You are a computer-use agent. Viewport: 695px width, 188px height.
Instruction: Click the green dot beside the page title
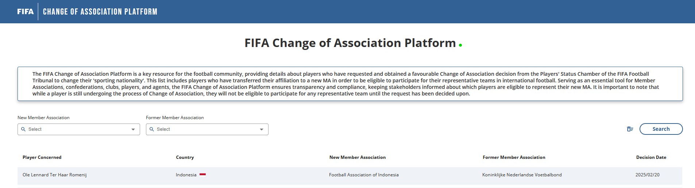[x=460, y=45]
